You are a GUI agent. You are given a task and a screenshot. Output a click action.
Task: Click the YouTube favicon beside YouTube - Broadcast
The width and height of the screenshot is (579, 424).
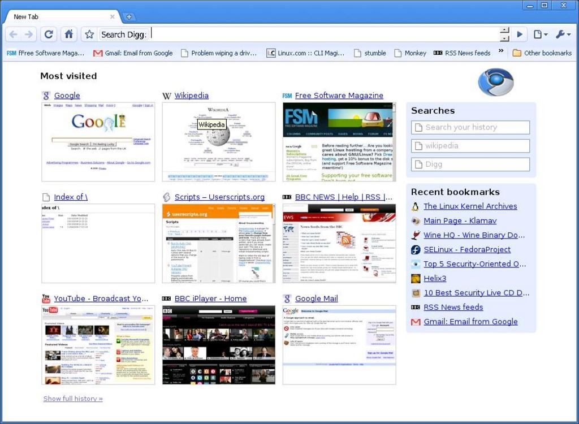click(46, 298)
